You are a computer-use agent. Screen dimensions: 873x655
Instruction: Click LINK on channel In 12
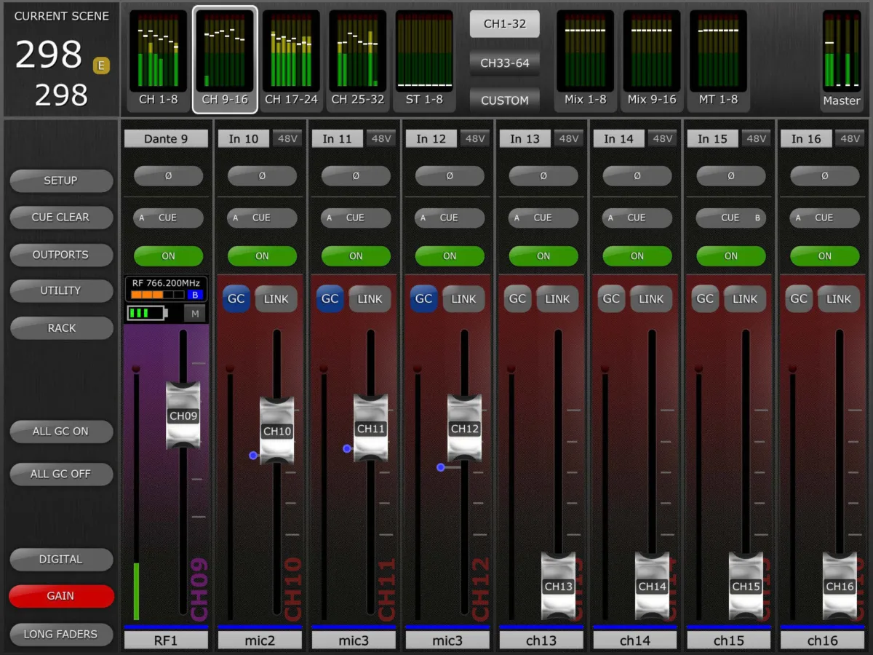[x=464, y=298]
